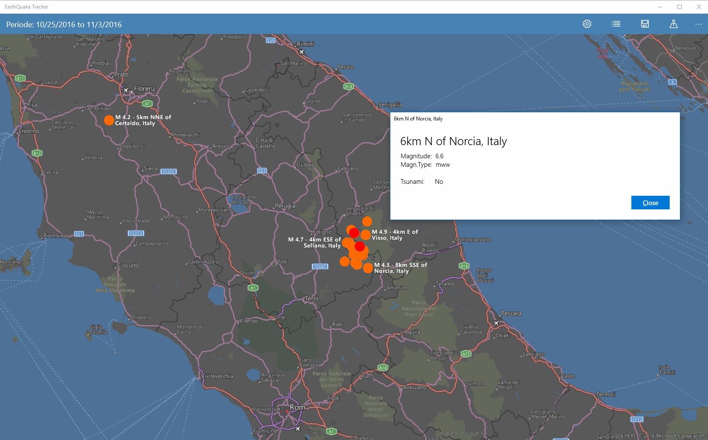Open the more options ellipsis menu

[699, 24]
